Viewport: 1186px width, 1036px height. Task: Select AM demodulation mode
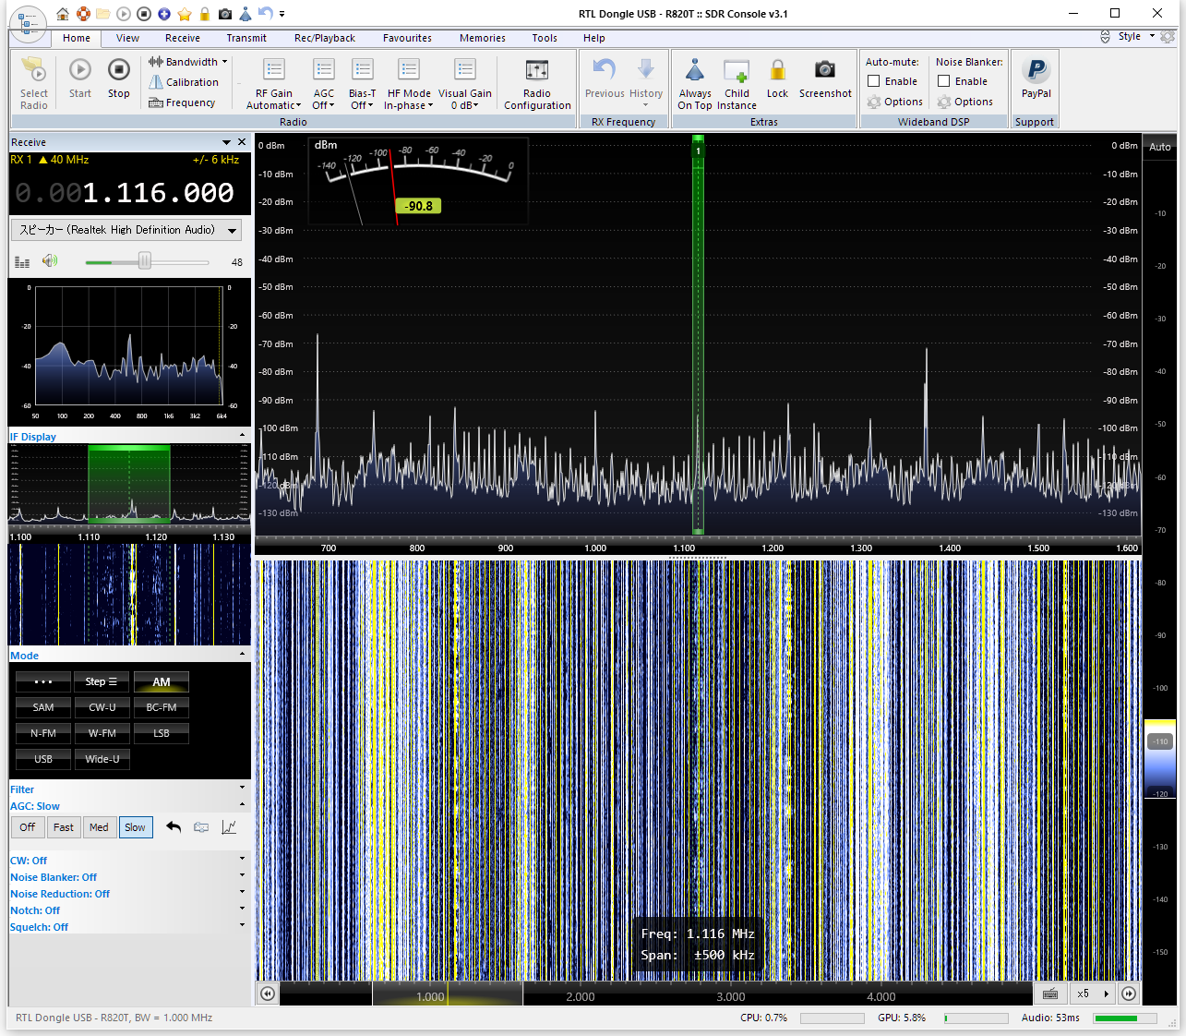tap(162, 681)
